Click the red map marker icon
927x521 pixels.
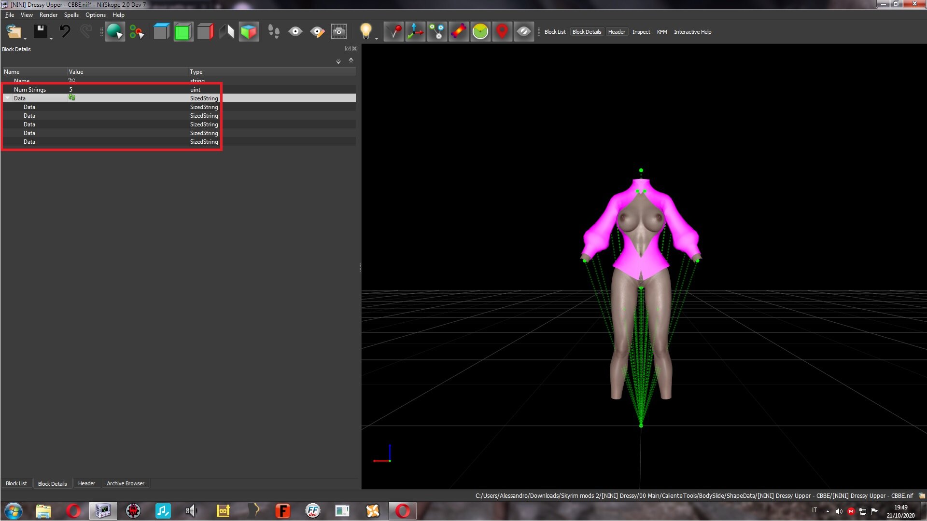click(502, 32)
